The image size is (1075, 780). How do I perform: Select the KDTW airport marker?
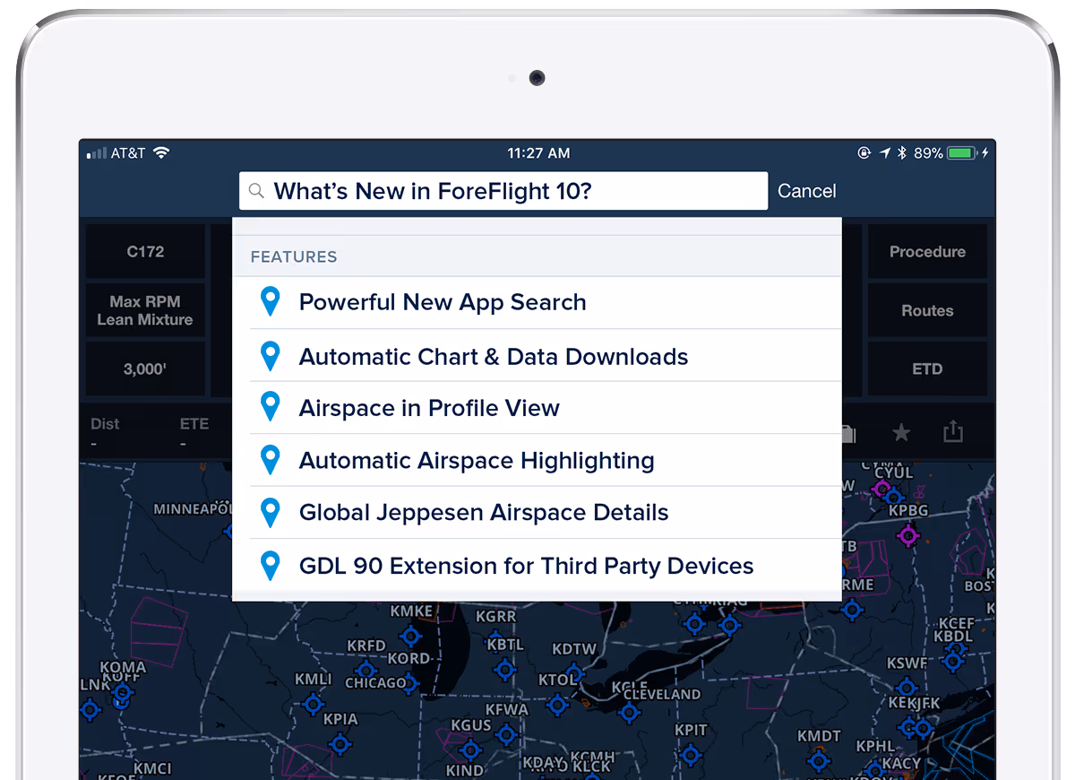pyautogui.click(x=573, y=674)
